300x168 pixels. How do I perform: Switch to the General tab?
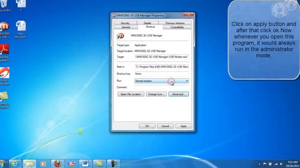pyautogui.click(x=126, y=27)
